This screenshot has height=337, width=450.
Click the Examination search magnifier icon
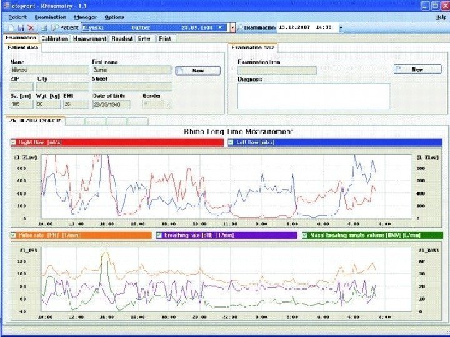coord(239,28)
